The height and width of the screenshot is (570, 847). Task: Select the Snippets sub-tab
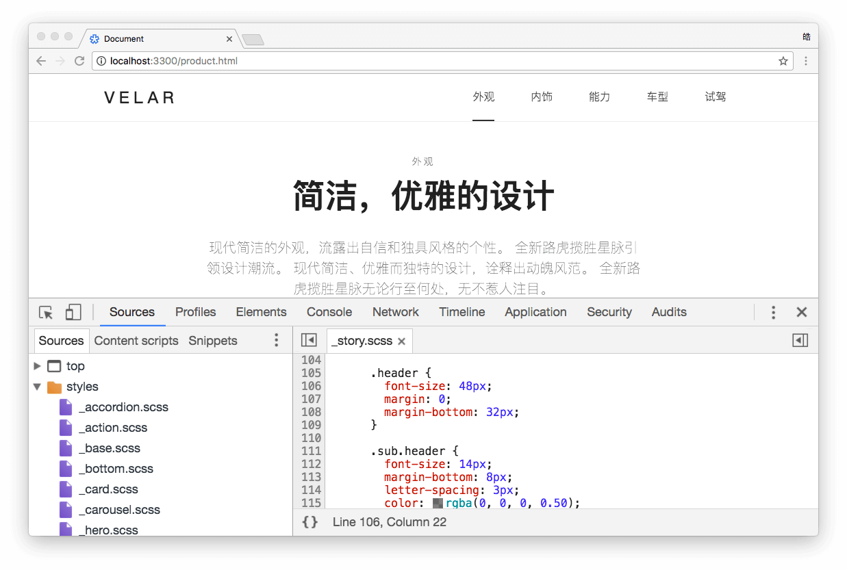click(x=213, y=341)
